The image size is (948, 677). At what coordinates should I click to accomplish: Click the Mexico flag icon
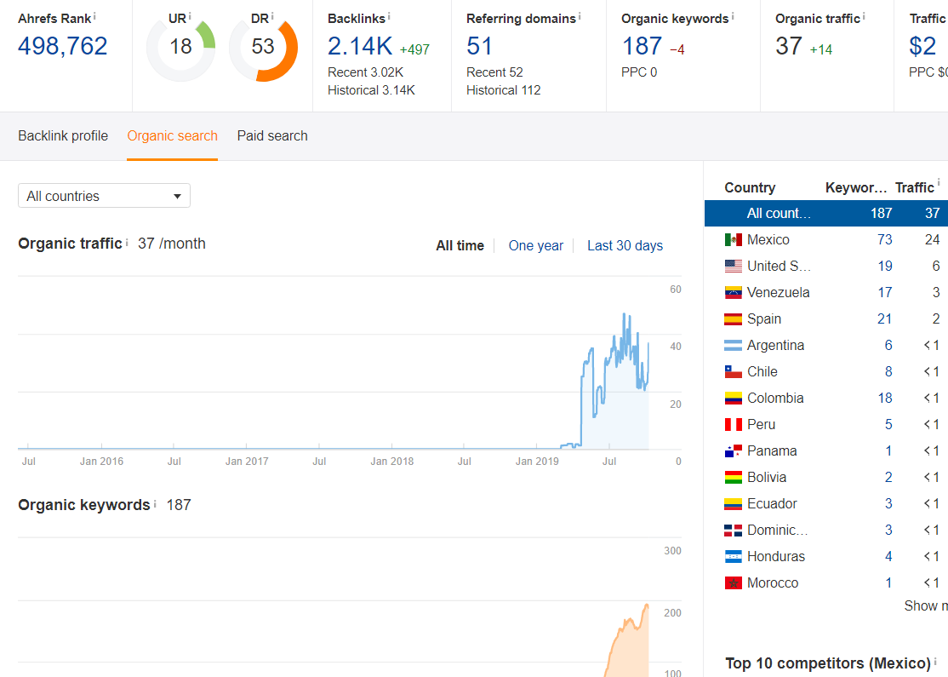(733, 239)
